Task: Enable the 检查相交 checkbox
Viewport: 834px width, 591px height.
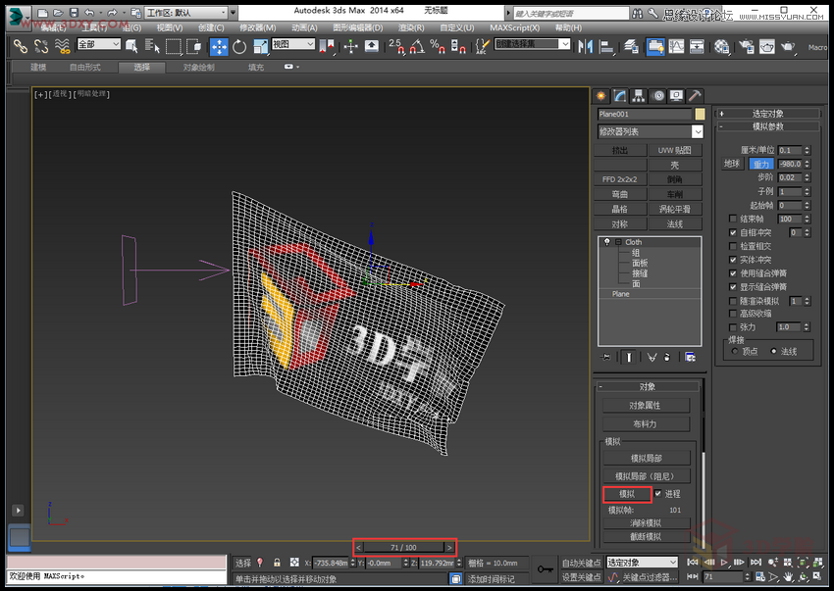Action: [x=732, y=247]
